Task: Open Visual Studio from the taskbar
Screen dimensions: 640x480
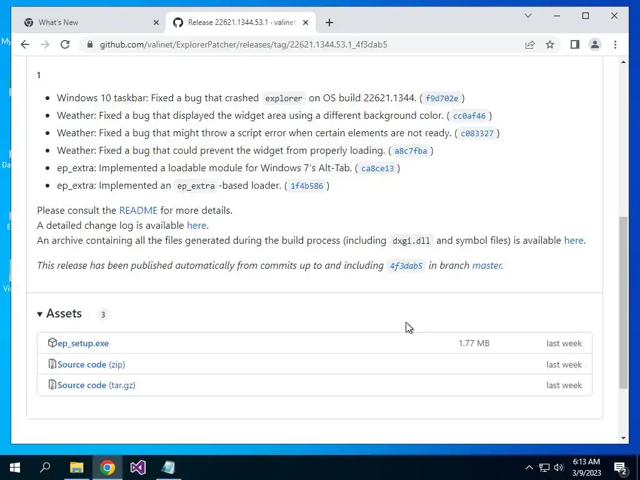Action: click(138, 467)
